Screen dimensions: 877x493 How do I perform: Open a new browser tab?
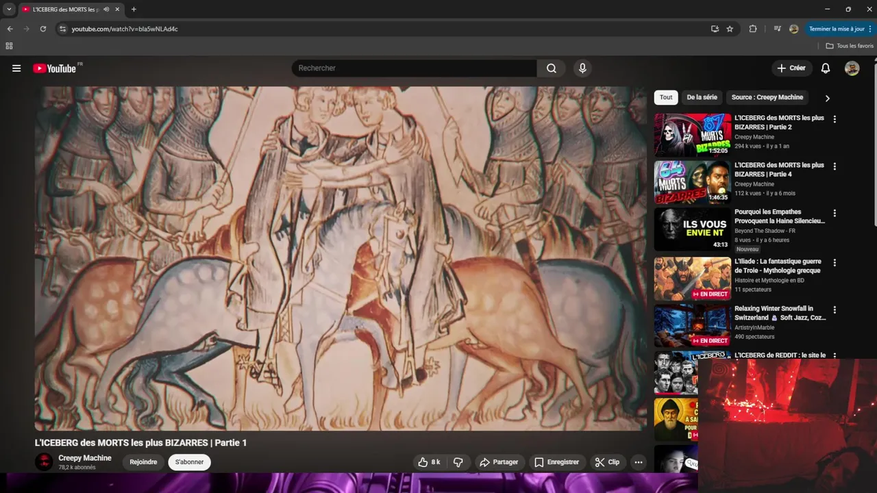point(134,10)
